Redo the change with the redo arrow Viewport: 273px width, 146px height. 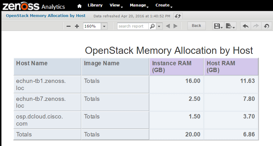[x=256, y=26]
